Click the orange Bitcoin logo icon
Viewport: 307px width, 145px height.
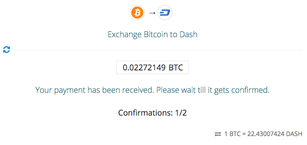pyautogui.click(x=137, y=13)
